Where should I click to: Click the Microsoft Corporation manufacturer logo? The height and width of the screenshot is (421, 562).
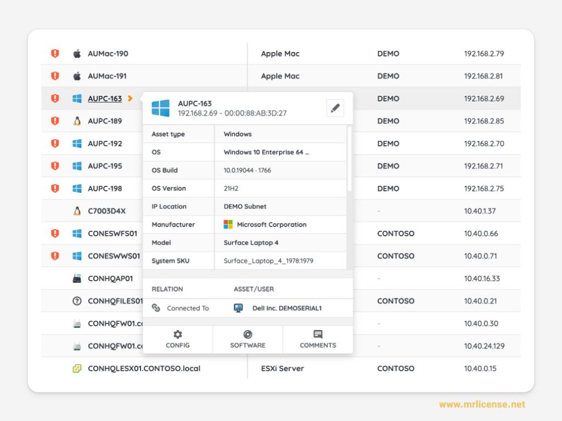(x=228, y=225)
